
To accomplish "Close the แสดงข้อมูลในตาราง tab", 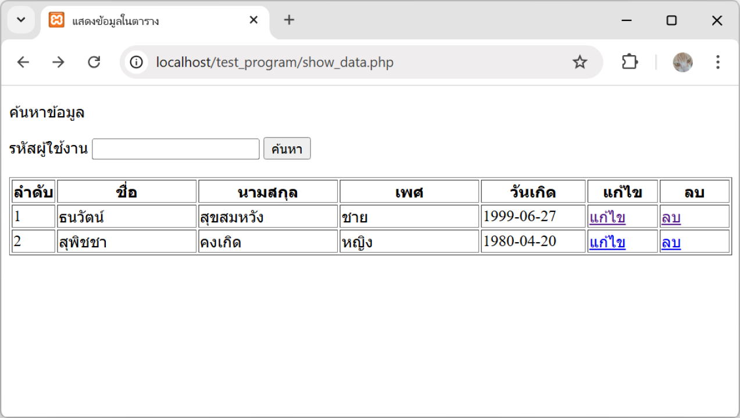I will pos(253,20).
